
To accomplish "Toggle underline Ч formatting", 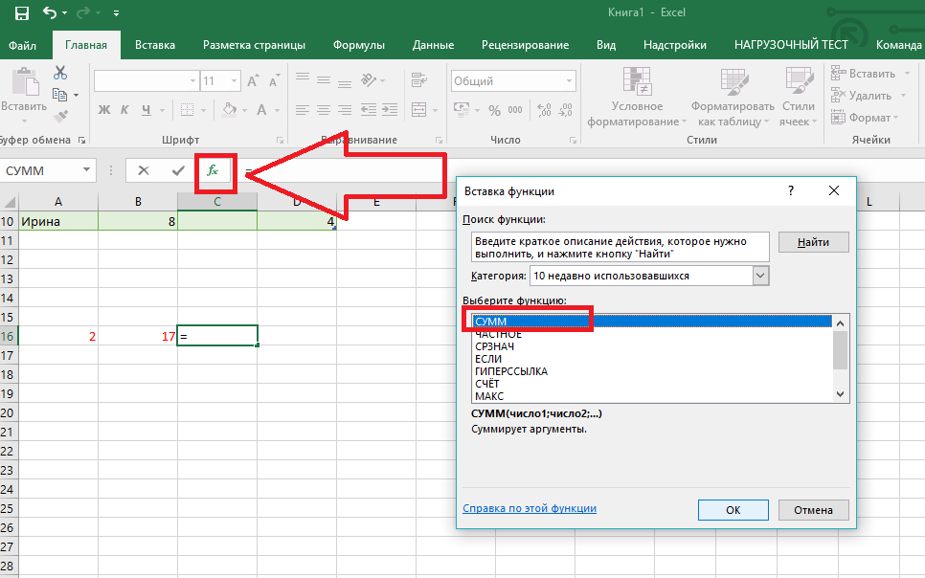I will [x=147, y=110].
